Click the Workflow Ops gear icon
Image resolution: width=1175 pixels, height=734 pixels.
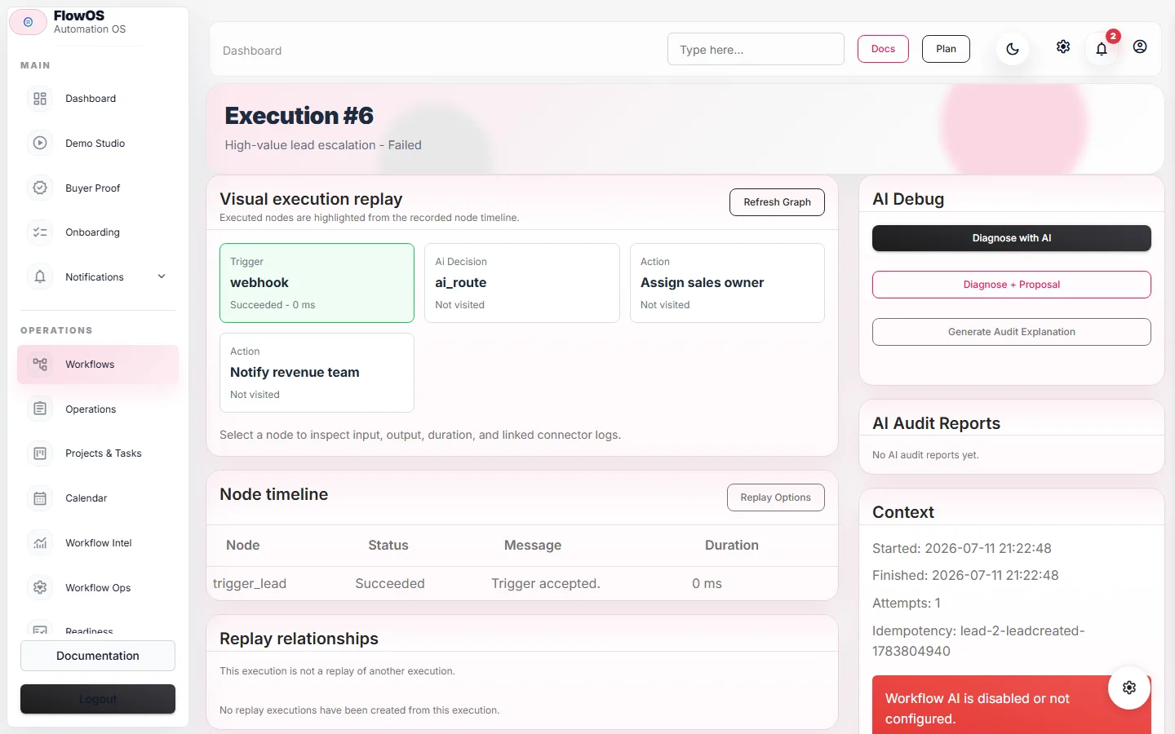coord(40,588)
